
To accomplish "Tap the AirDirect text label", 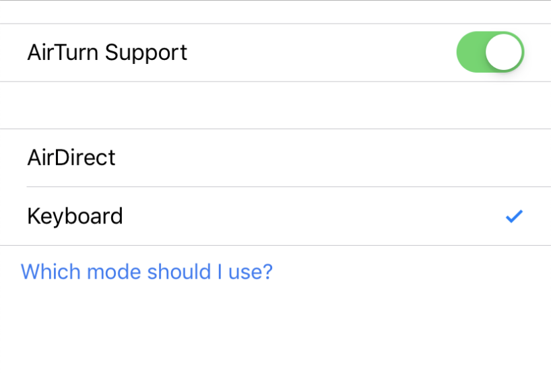I will pos(71,158).
